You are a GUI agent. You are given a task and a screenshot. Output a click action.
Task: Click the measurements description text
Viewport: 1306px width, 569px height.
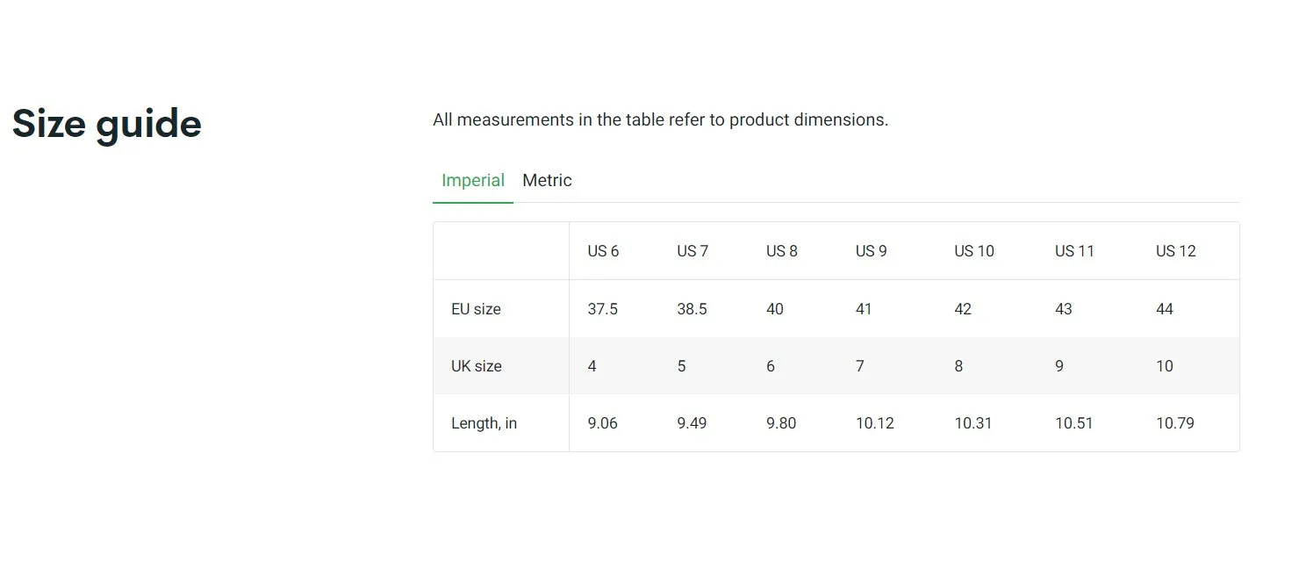[x=661, y=119]
